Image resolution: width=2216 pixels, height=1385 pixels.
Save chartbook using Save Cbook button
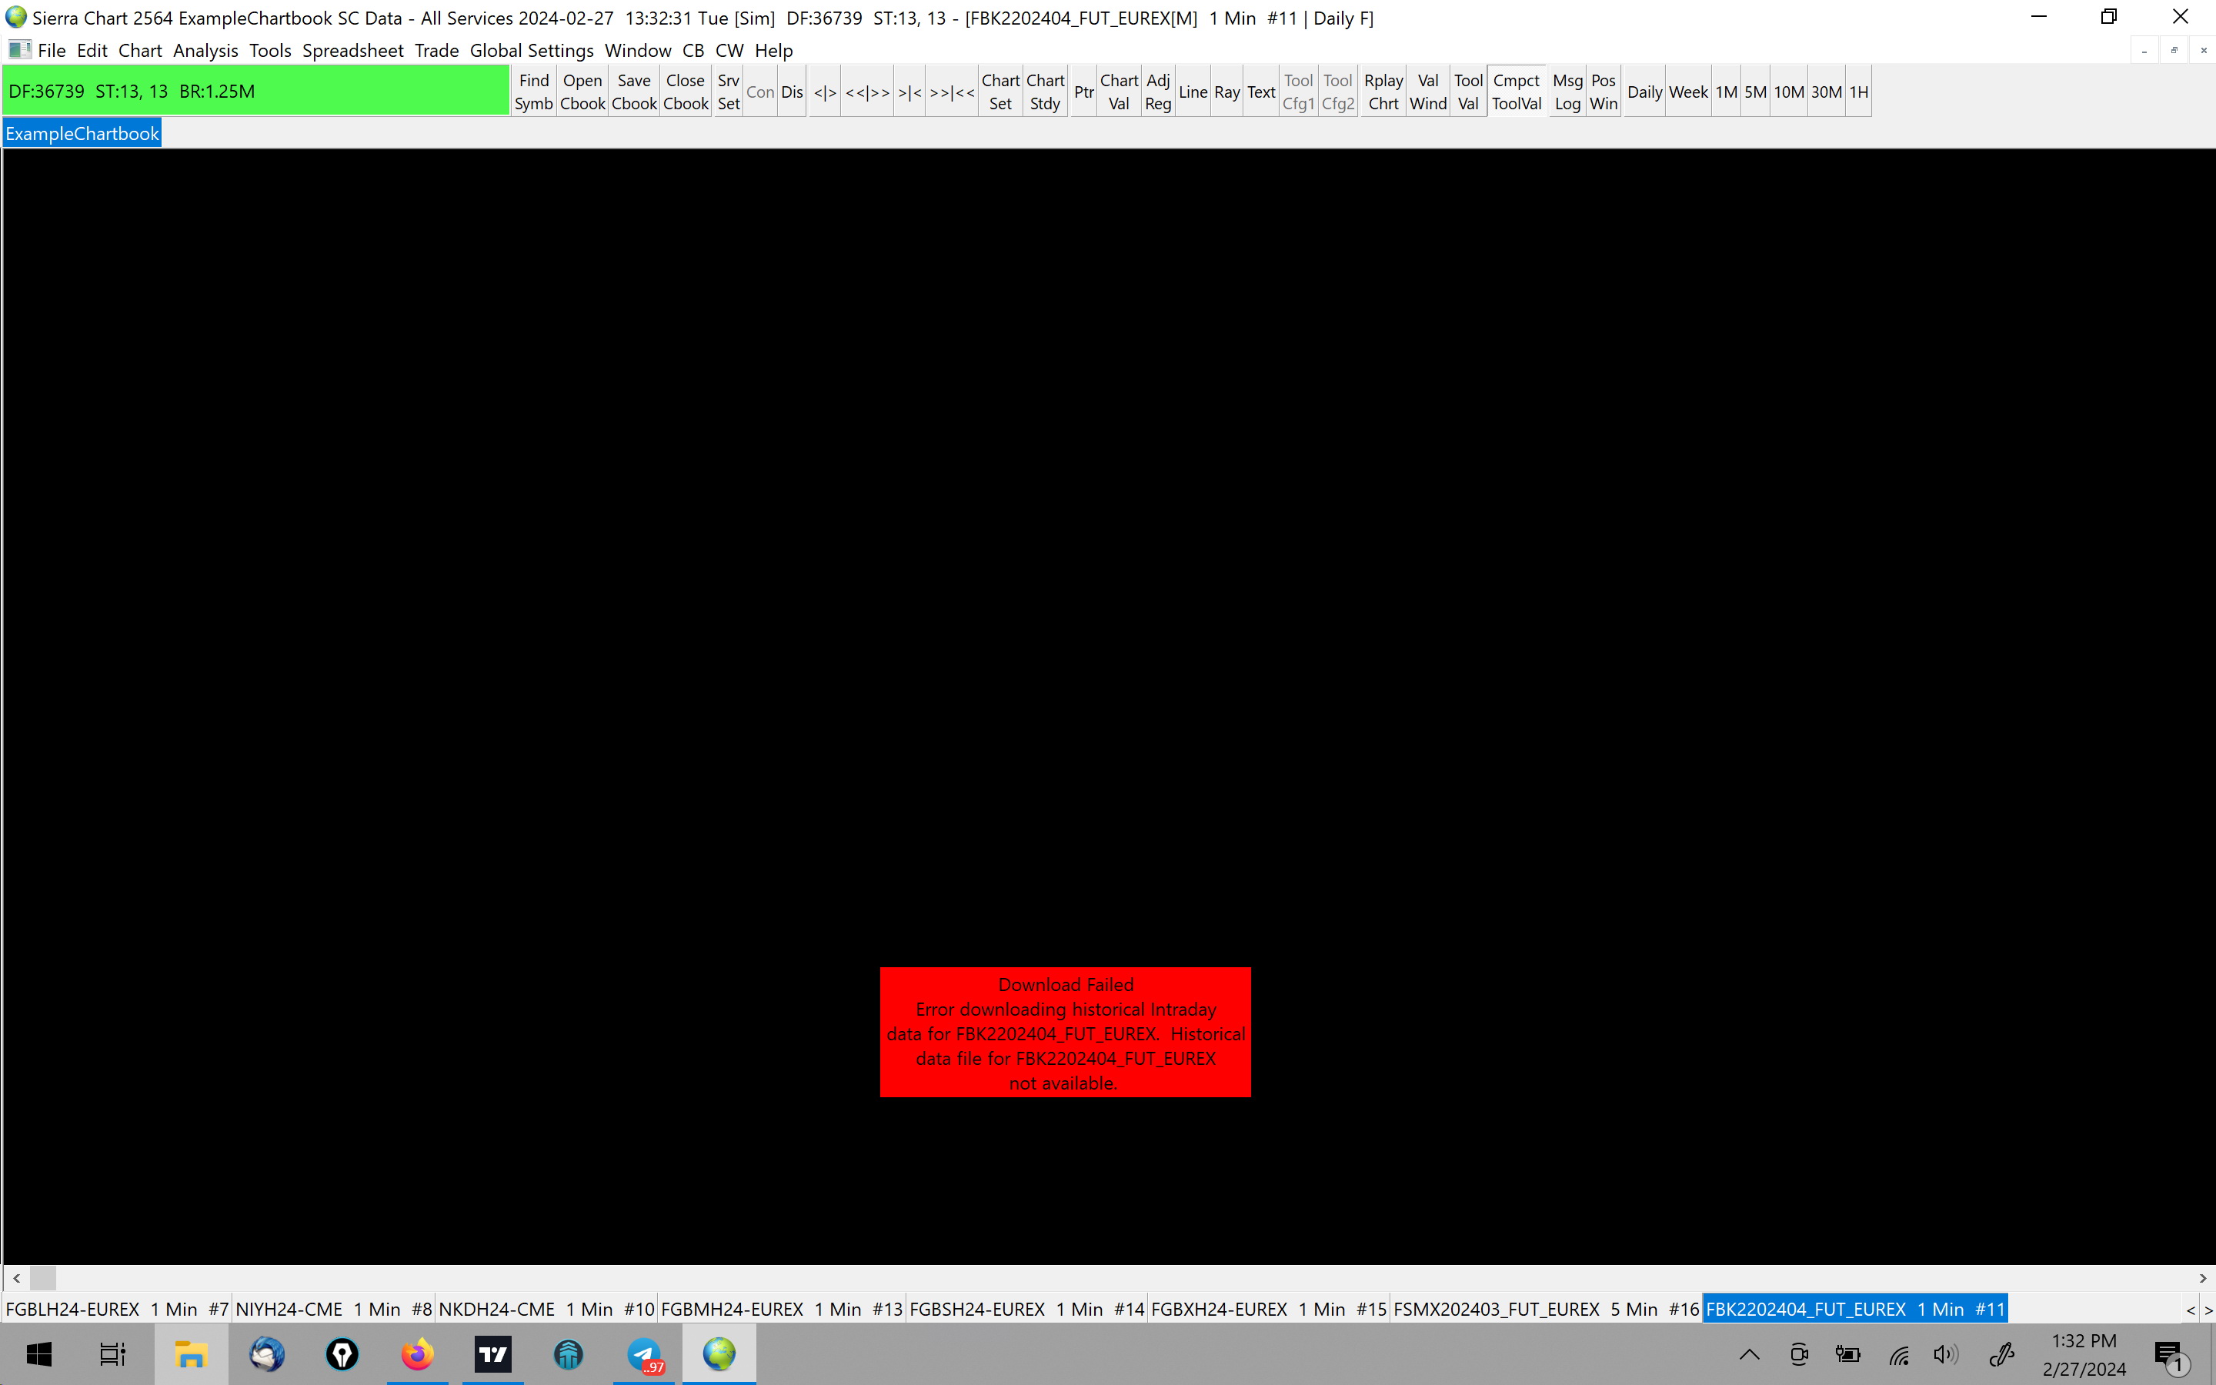coord(634,92)
